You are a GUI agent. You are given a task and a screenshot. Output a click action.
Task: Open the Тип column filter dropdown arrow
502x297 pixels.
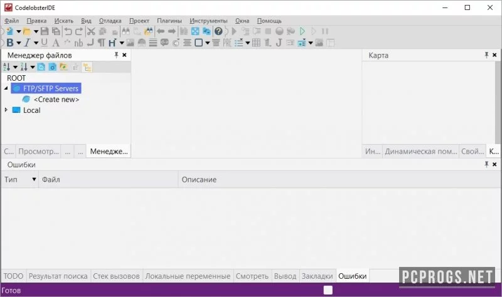click(x=34, y=179)
